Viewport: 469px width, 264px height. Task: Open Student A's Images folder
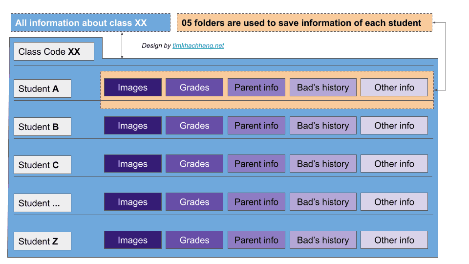132,88
